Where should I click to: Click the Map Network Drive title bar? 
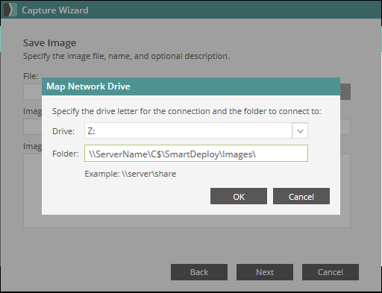[191, 86]
